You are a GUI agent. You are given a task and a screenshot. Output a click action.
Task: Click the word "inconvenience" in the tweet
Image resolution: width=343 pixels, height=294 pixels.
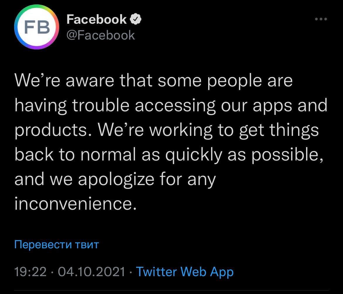[75, 204]
